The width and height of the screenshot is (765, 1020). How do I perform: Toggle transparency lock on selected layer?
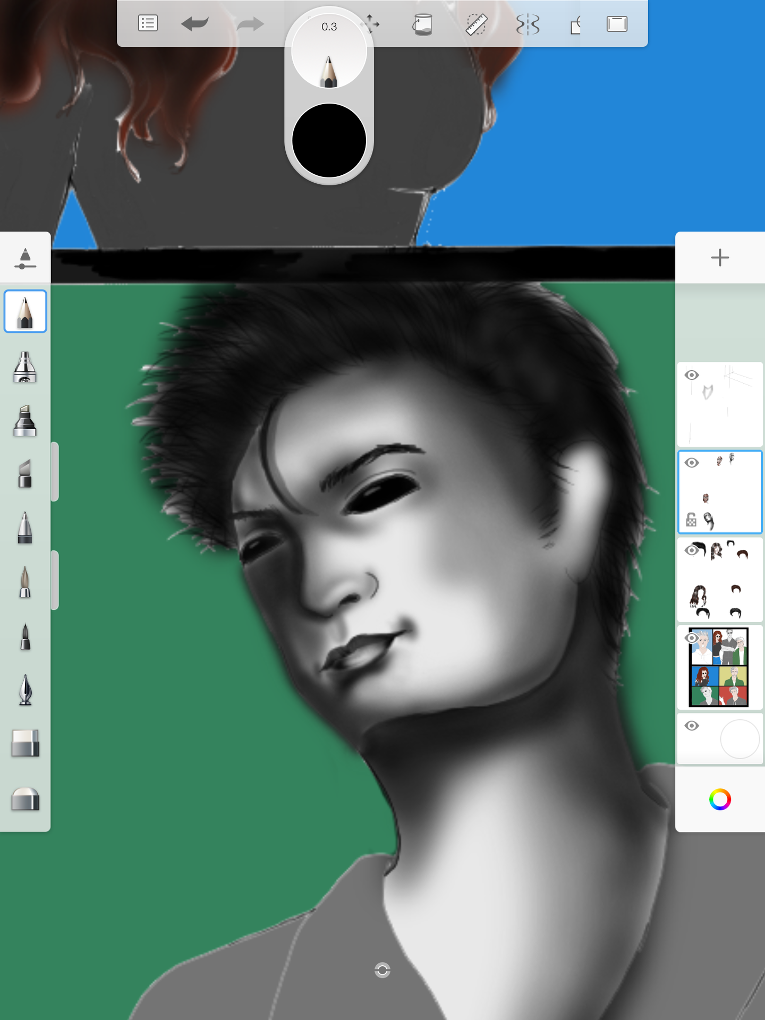[691, 520]
